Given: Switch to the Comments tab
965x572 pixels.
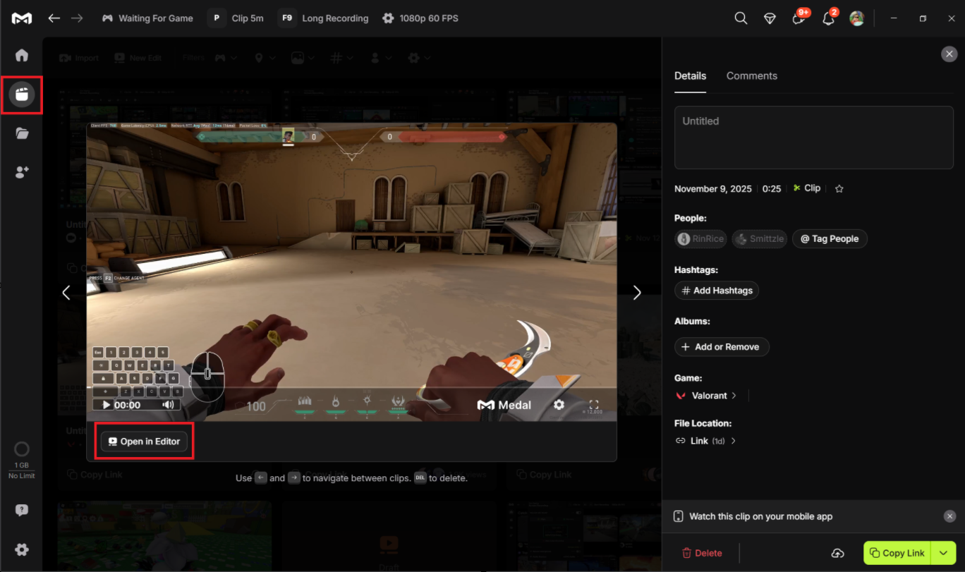Looking at the screenshot, I should tap(752, 75).
